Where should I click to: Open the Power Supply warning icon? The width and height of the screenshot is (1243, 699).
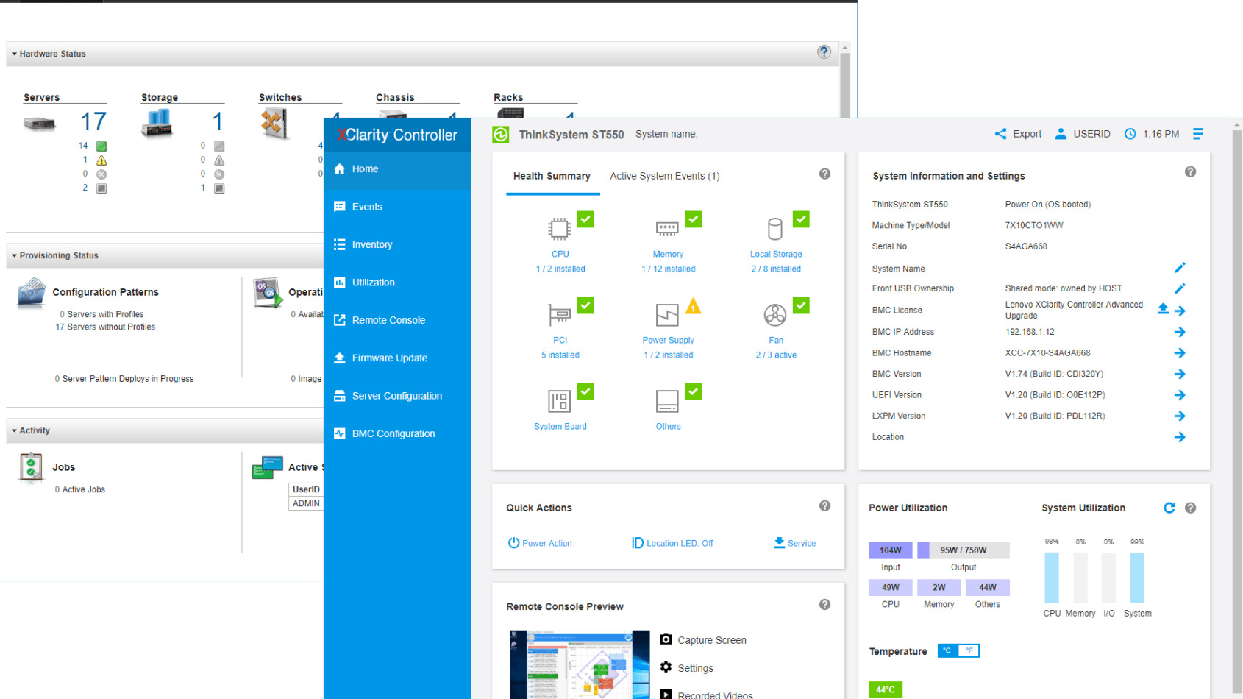tap(693, 306)
